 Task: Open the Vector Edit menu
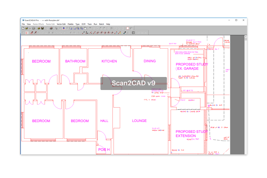click(61, 24)
